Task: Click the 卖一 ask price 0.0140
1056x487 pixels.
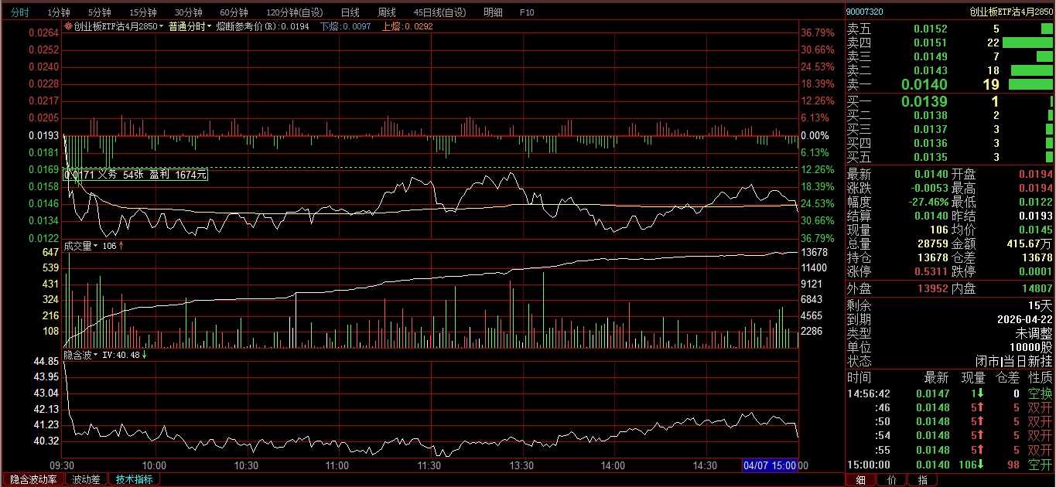Action: click(924, 85)
